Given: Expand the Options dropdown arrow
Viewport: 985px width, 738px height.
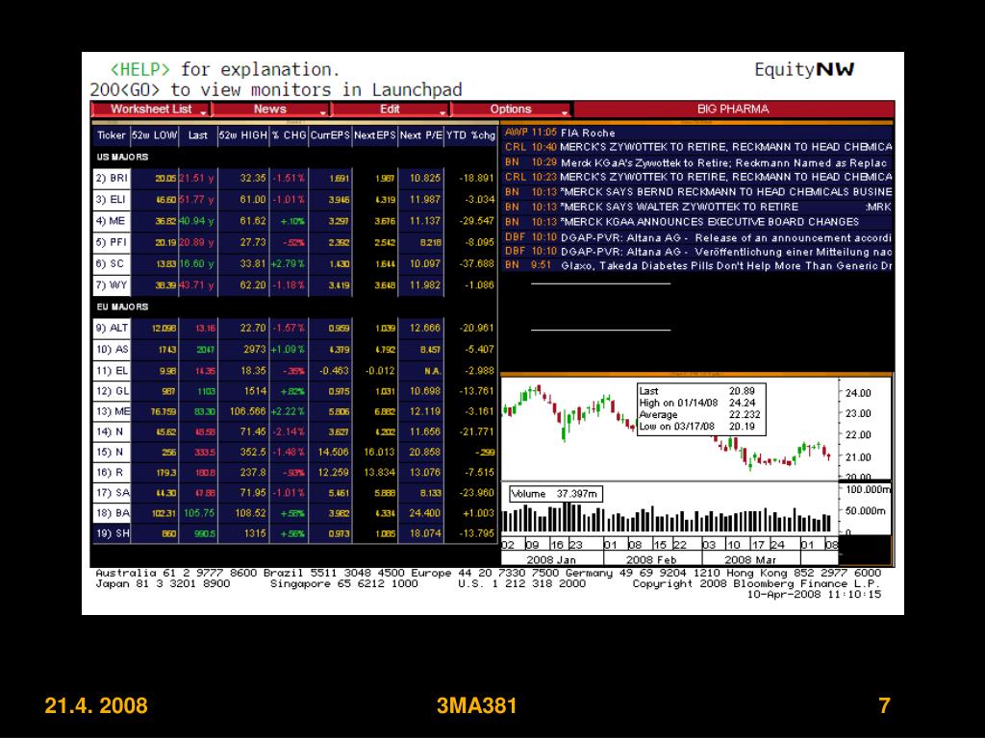Looking at the screenshot, I should (564, 111).
